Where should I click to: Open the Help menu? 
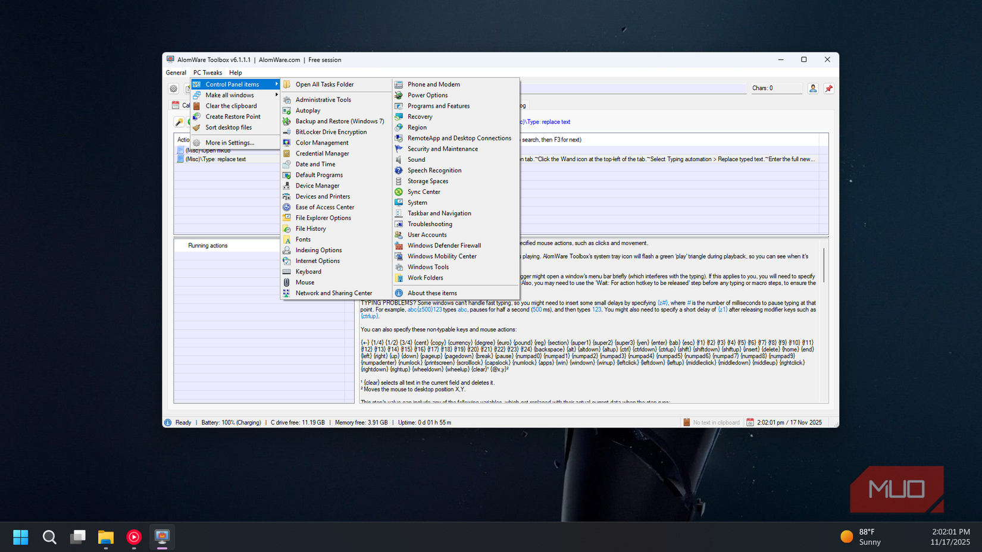point(236,73)
